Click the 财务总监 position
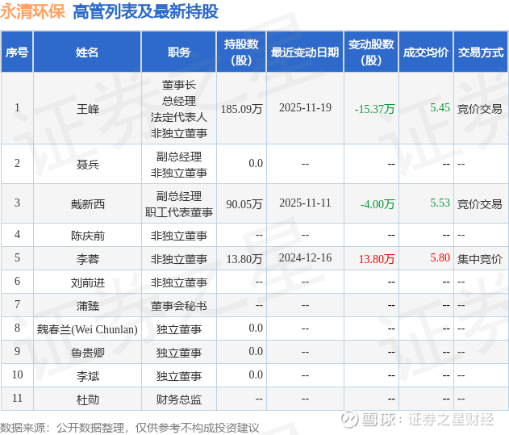Screen dimensions: 509x435 click(x=179, y=399)
